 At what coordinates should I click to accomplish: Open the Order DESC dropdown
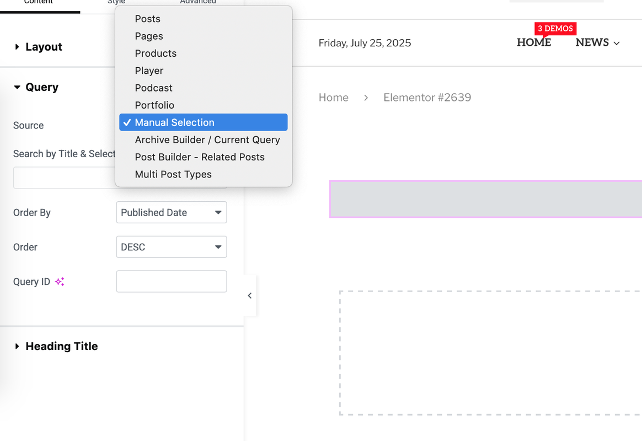tap(172, 246)
